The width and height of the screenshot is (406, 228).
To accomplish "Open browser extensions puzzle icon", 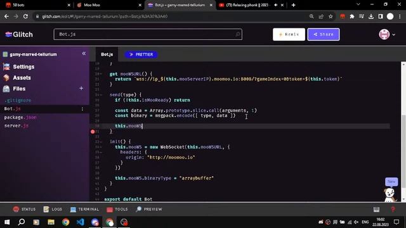I will 352,16.
